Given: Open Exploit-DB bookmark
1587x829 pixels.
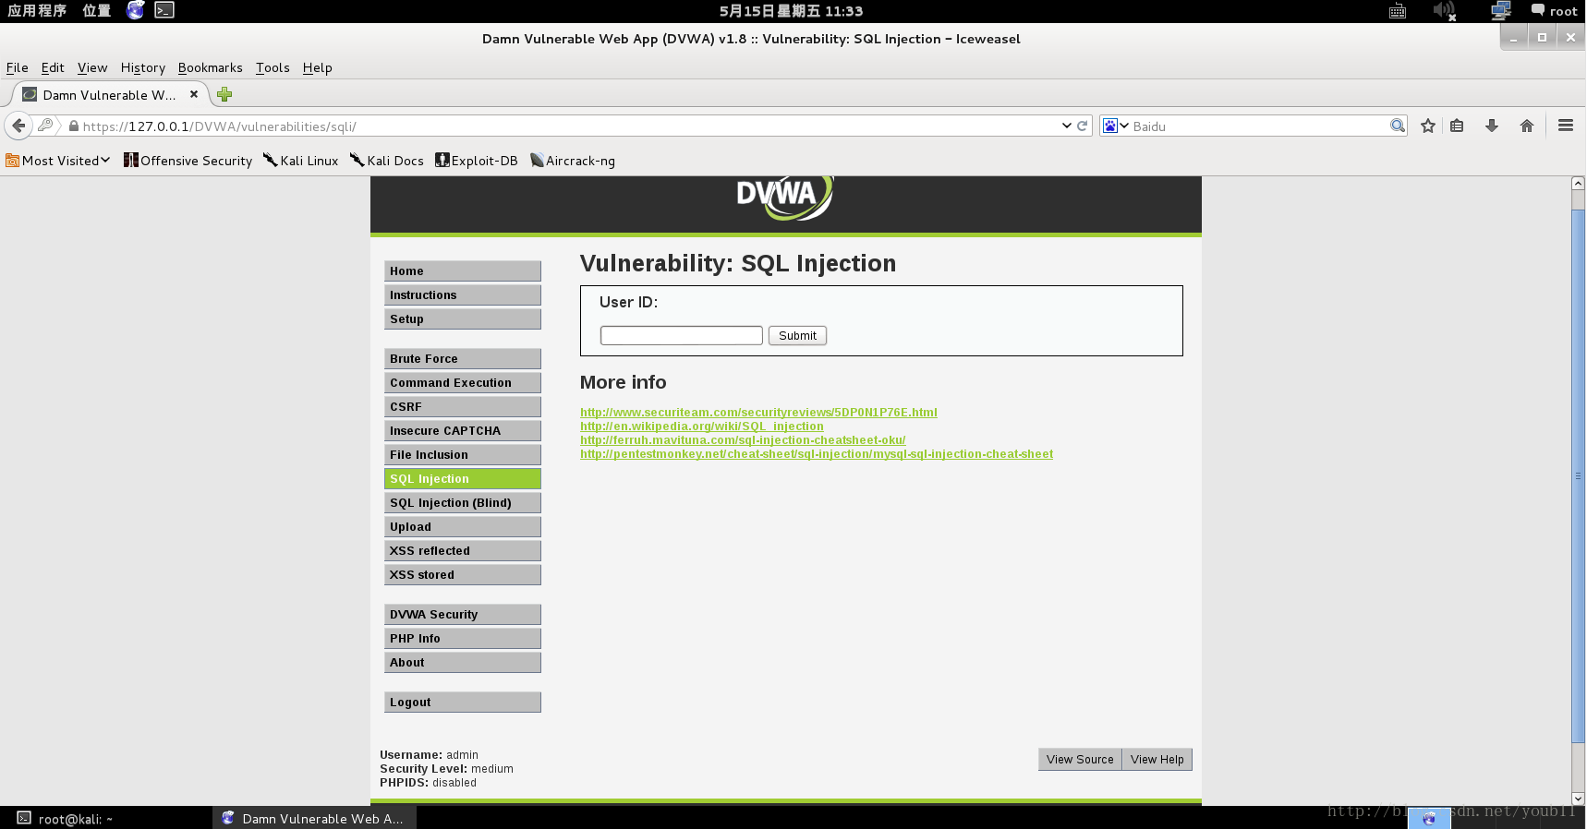Looking at the screenshot, I should tap(477, 161).
